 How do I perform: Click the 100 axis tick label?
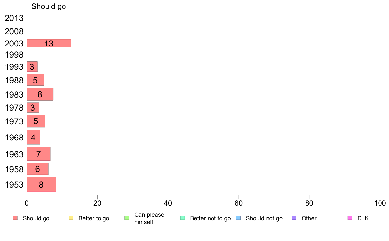[380, 203]
